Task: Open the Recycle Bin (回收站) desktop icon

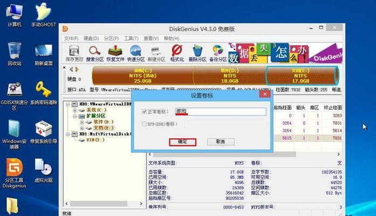Action: pos(15,54)
